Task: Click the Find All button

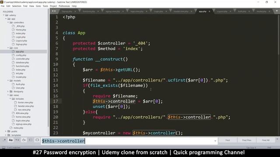Action: tap(266, 140)
